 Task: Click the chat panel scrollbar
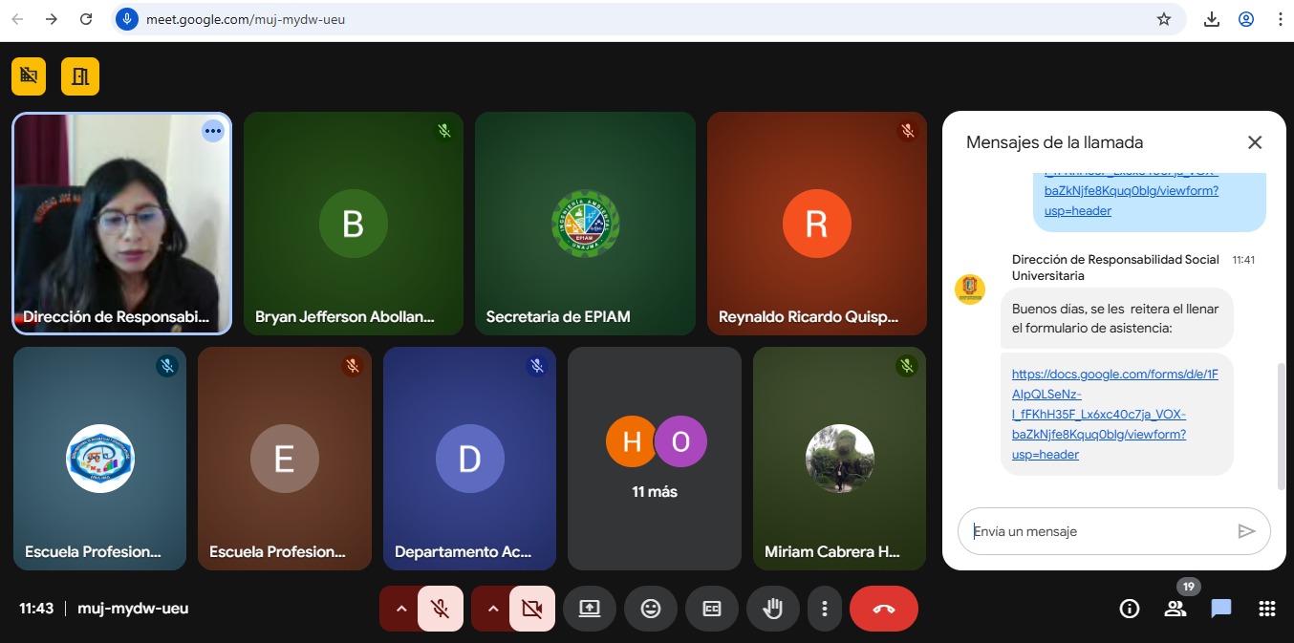click(x=1281, y=425)
